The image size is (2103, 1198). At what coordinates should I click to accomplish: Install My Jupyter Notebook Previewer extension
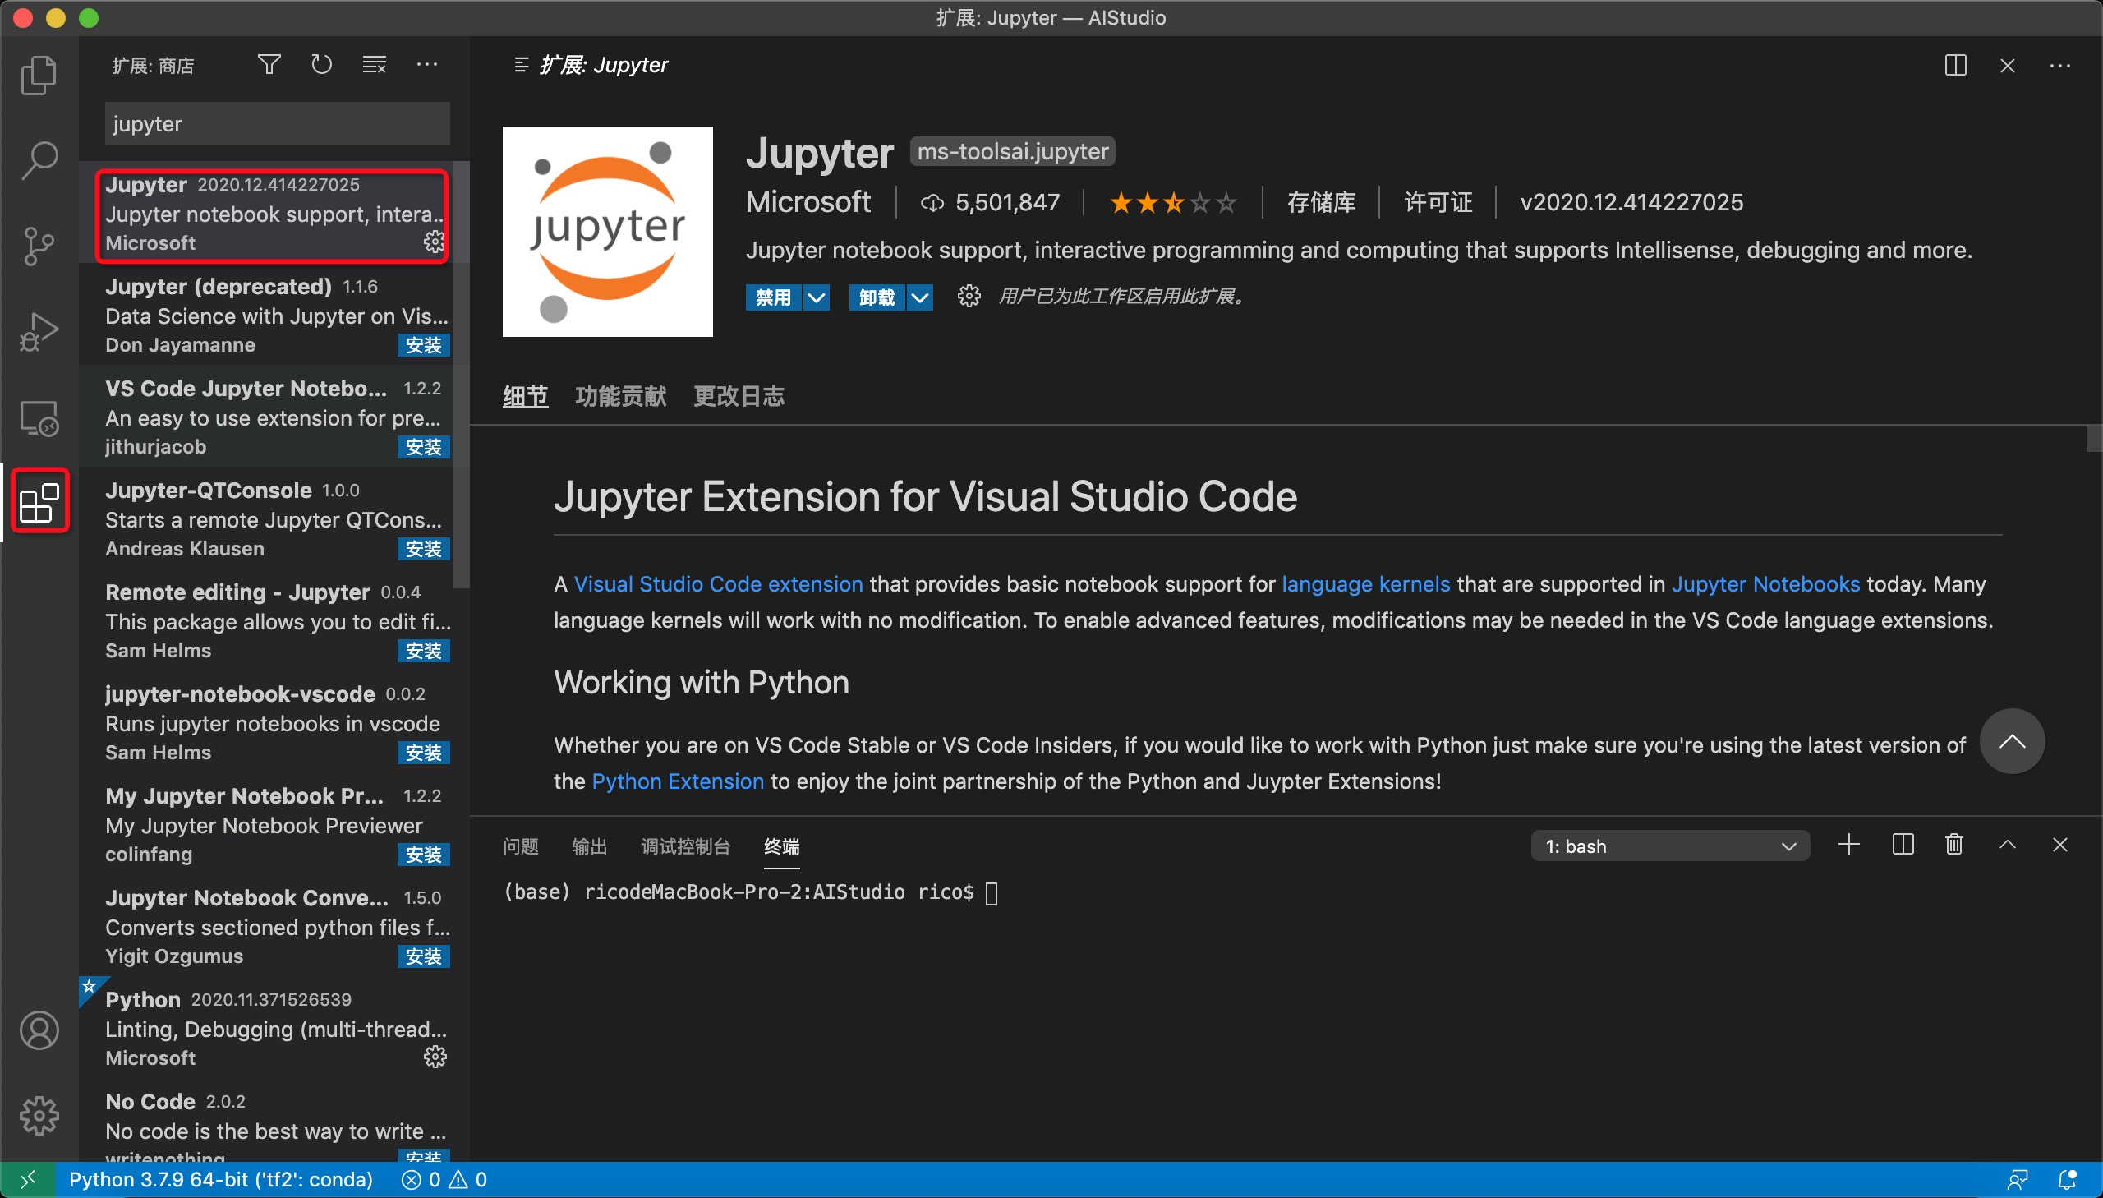click(x=424, y=854)
